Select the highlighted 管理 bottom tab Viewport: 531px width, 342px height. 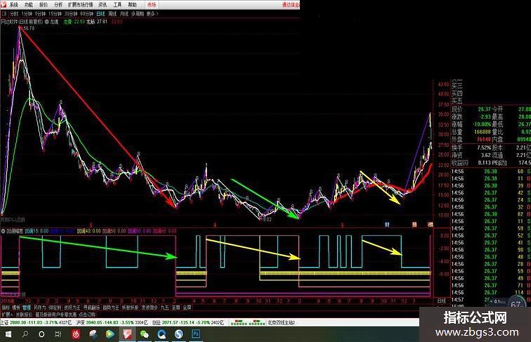coord(26,308)
